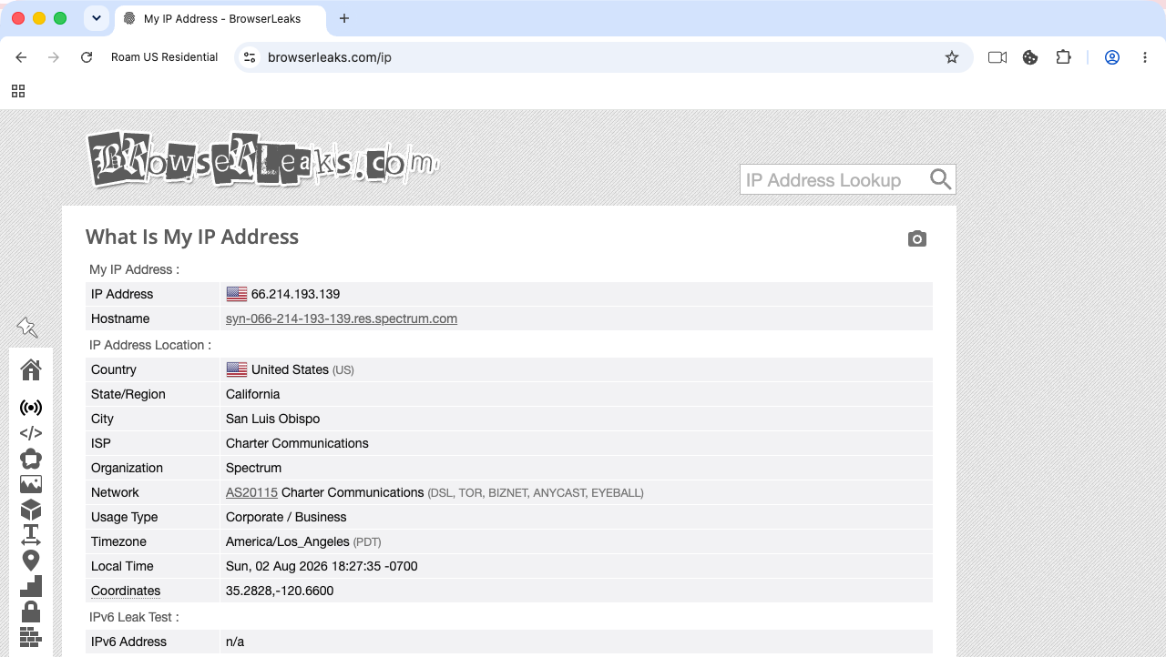Image resolution: width=1166 pixels, height=657 pixels.
Task: Open the padlock SSL icon in sidebar
Action: point(31,611)
